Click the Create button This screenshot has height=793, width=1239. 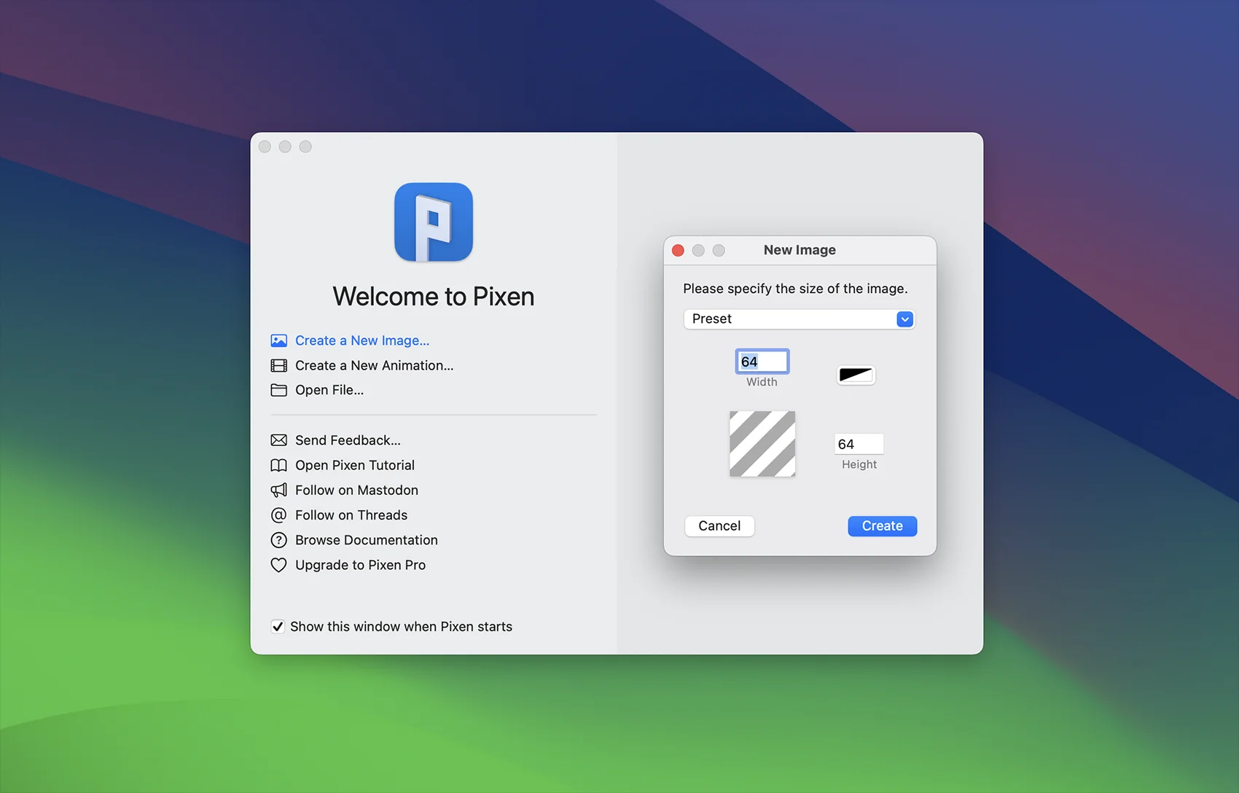click(882, 526)
